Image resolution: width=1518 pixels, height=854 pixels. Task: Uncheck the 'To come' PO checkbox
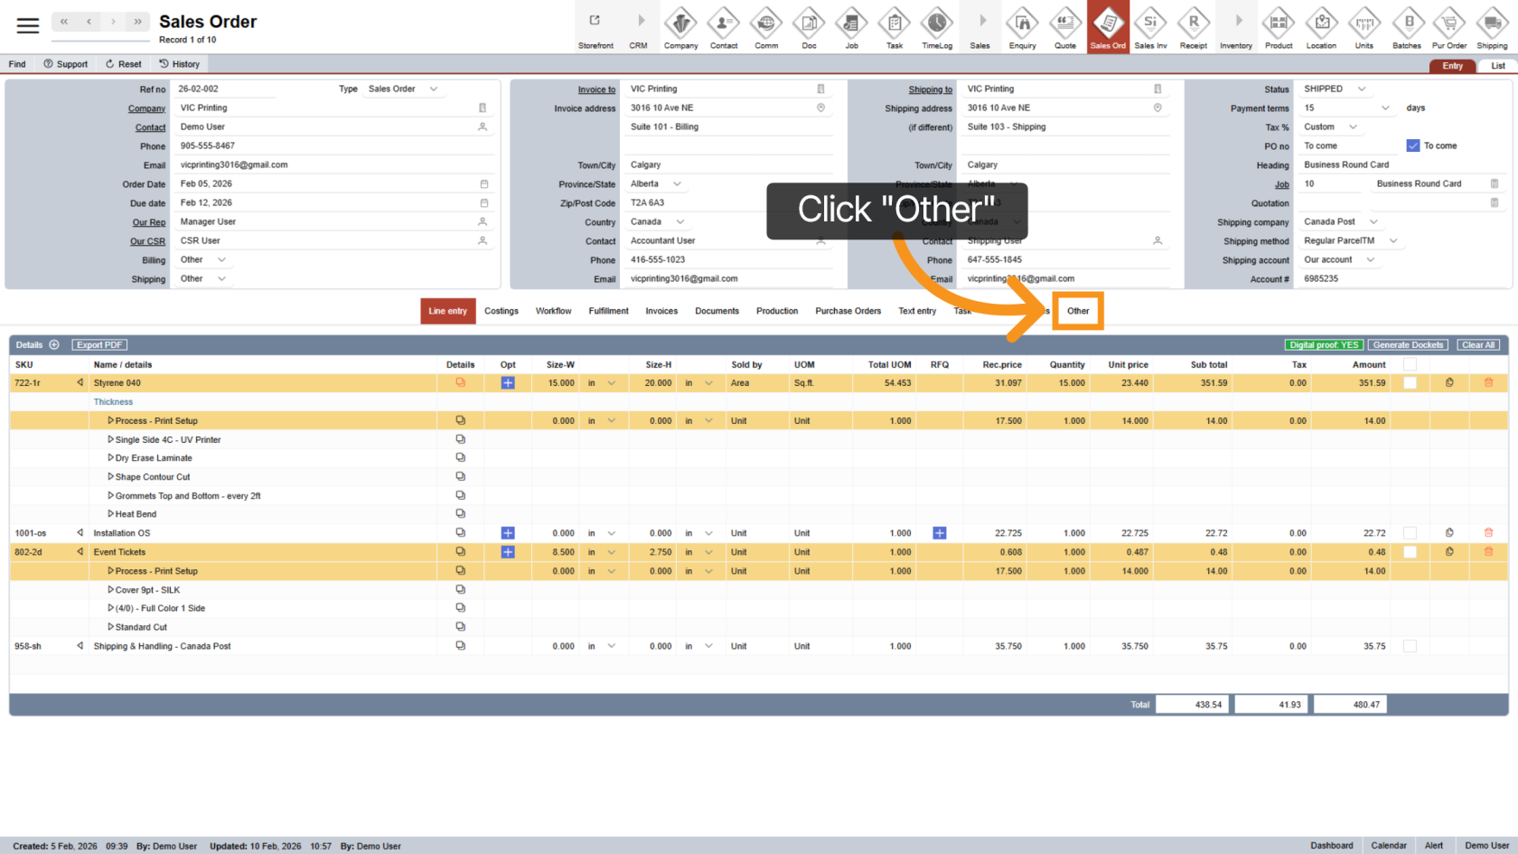(1411, 145)
